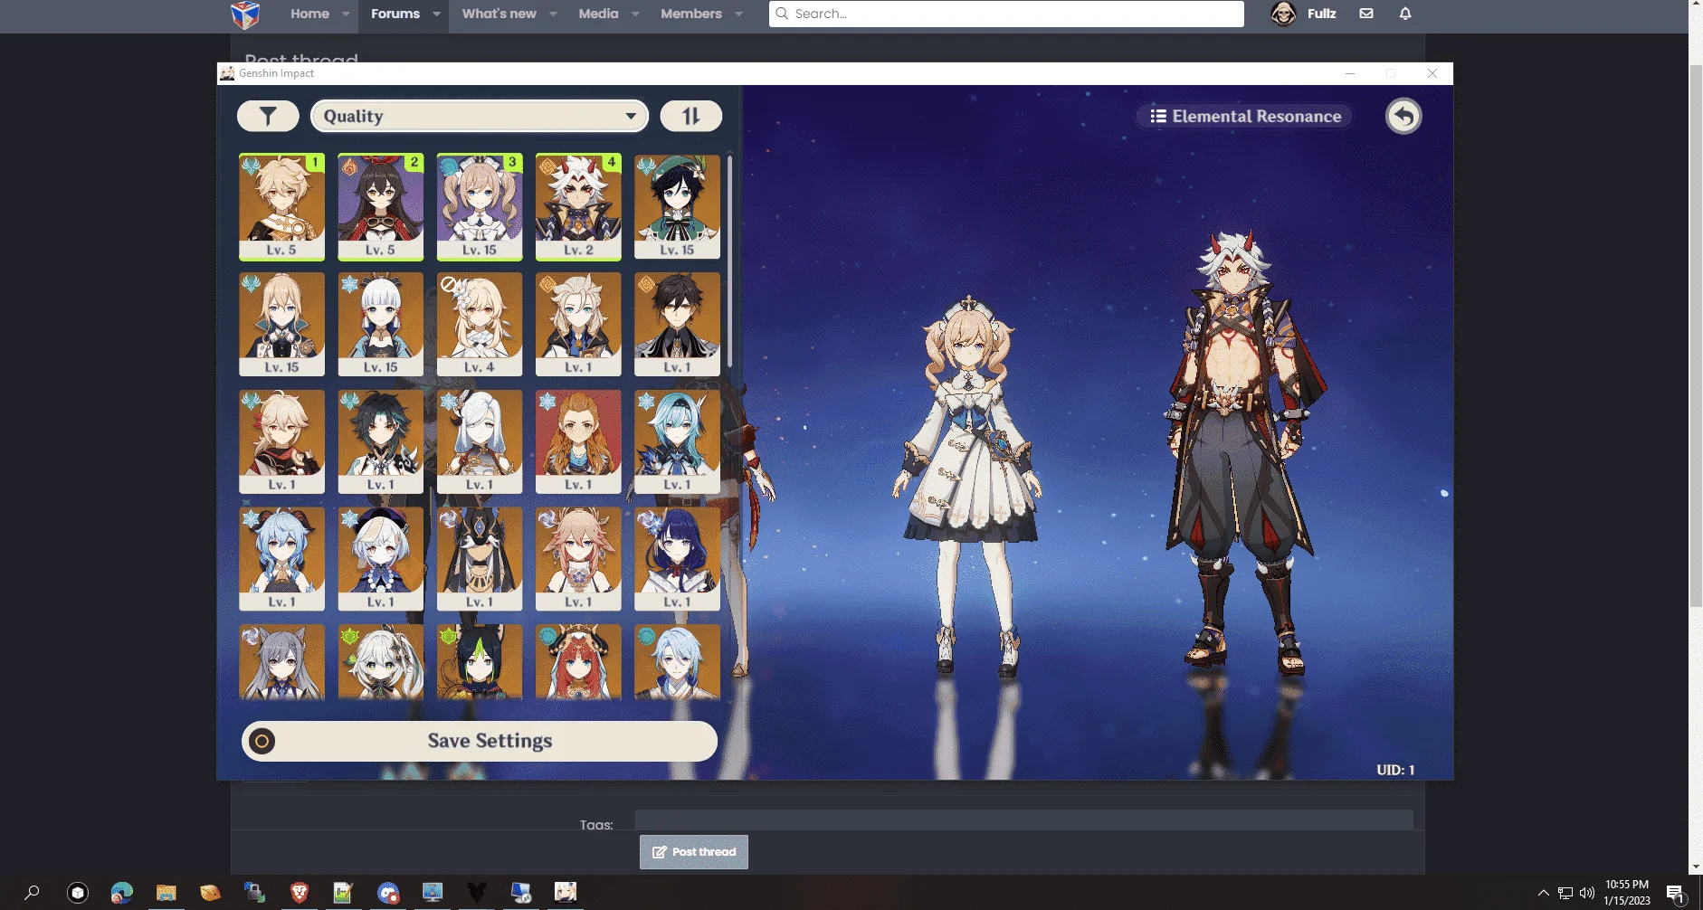
Task: Open the forum inbox envelope icon
Action: pos(1366,14)
